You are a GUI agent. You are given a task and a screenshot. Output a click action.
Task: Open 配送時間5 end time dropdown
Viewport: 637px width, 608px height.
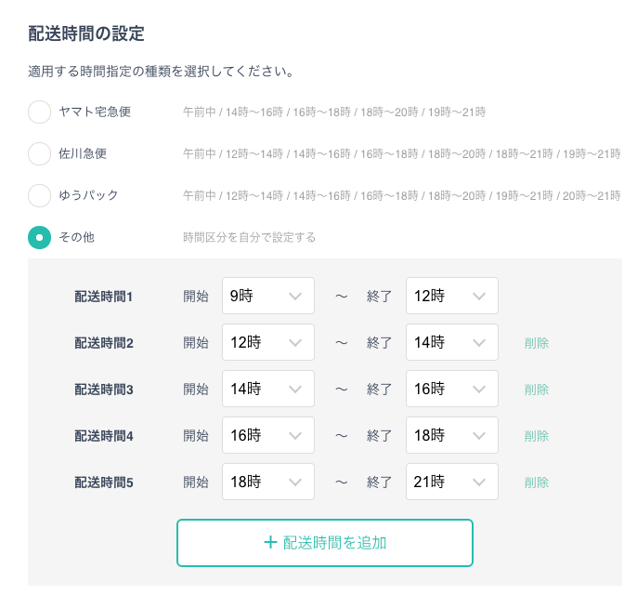pyautogui.click(x=451, y=482)
